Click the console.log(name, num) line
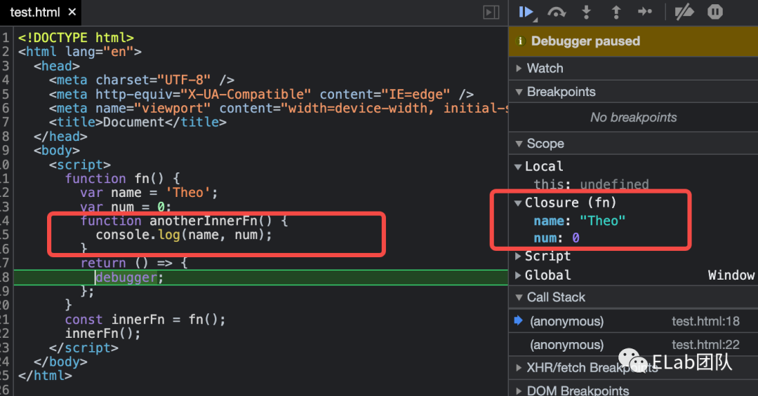The height and width of the screenshot is (396, 758). coord(184,235)
